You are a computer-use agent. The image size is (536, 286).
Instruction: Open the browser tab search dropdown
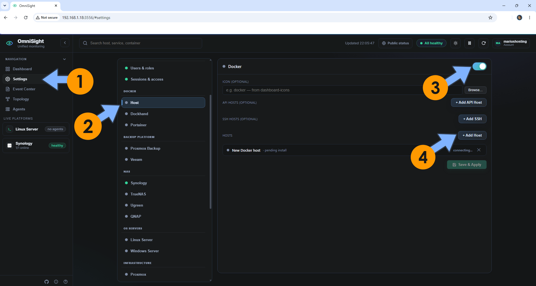click(x=5, y=6)
